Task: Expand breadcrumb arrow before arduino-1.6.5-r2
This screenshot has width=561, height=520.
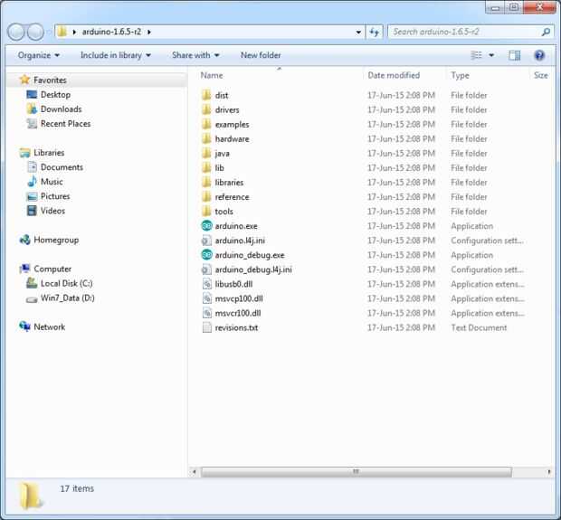Action: (74, 33)
